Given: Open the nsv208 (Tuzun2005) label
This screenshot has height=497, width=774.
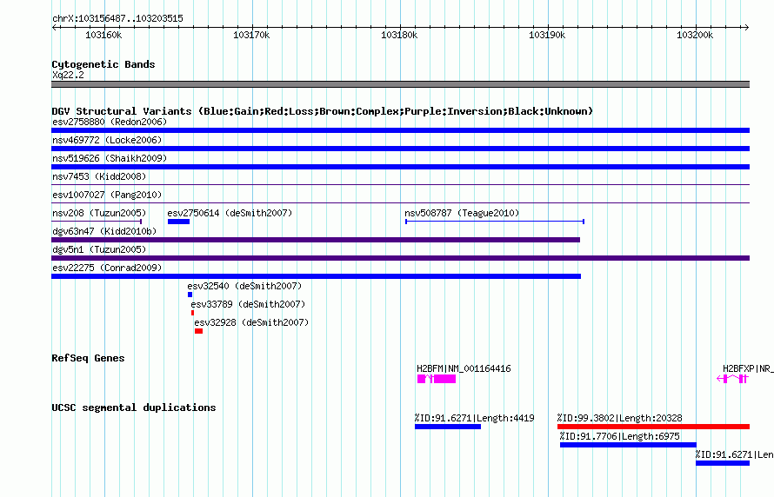Looking at the screenshot, I should [x=99, y=213].
